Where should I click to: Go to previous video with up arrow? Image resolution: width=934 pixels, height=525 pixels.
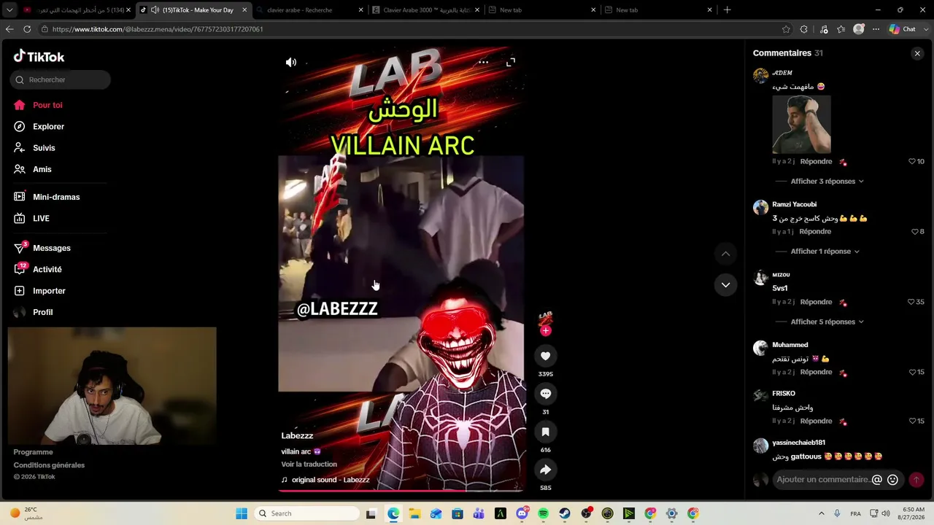coord(725,254)
